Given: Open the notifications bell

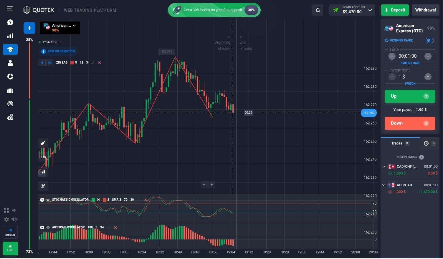Looking at the screenshot, I should point(318,10).
